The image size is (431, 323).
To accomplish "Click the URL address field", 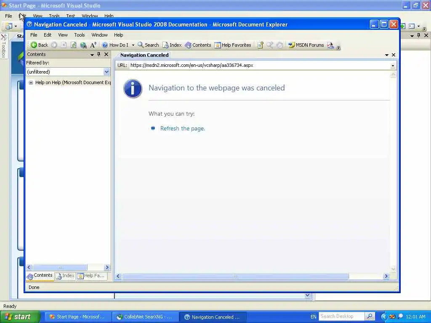I will click(x=260, y=65).
